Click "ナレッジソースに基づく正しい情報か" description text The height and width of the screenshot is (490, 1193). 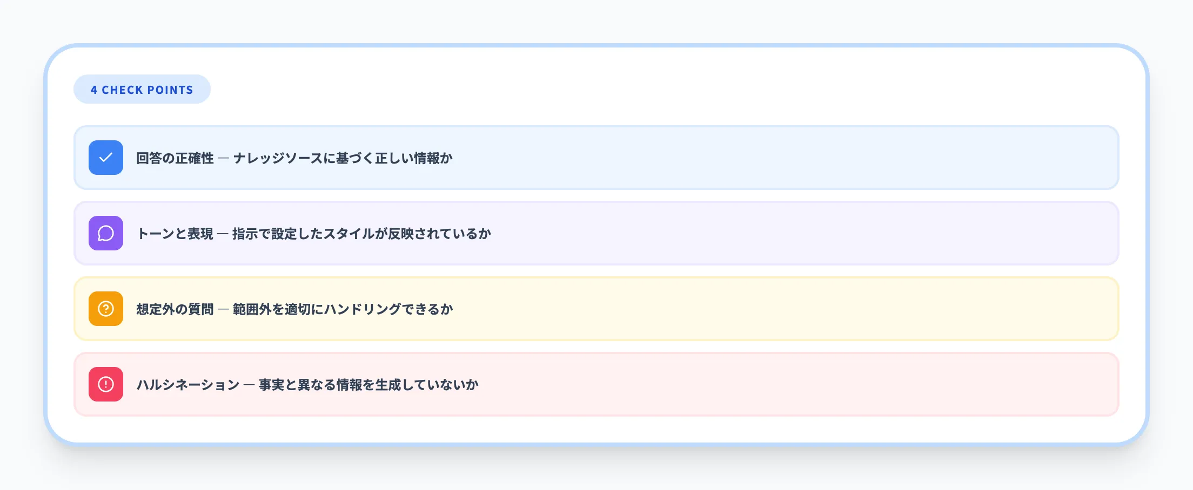(x=343, y=158)
